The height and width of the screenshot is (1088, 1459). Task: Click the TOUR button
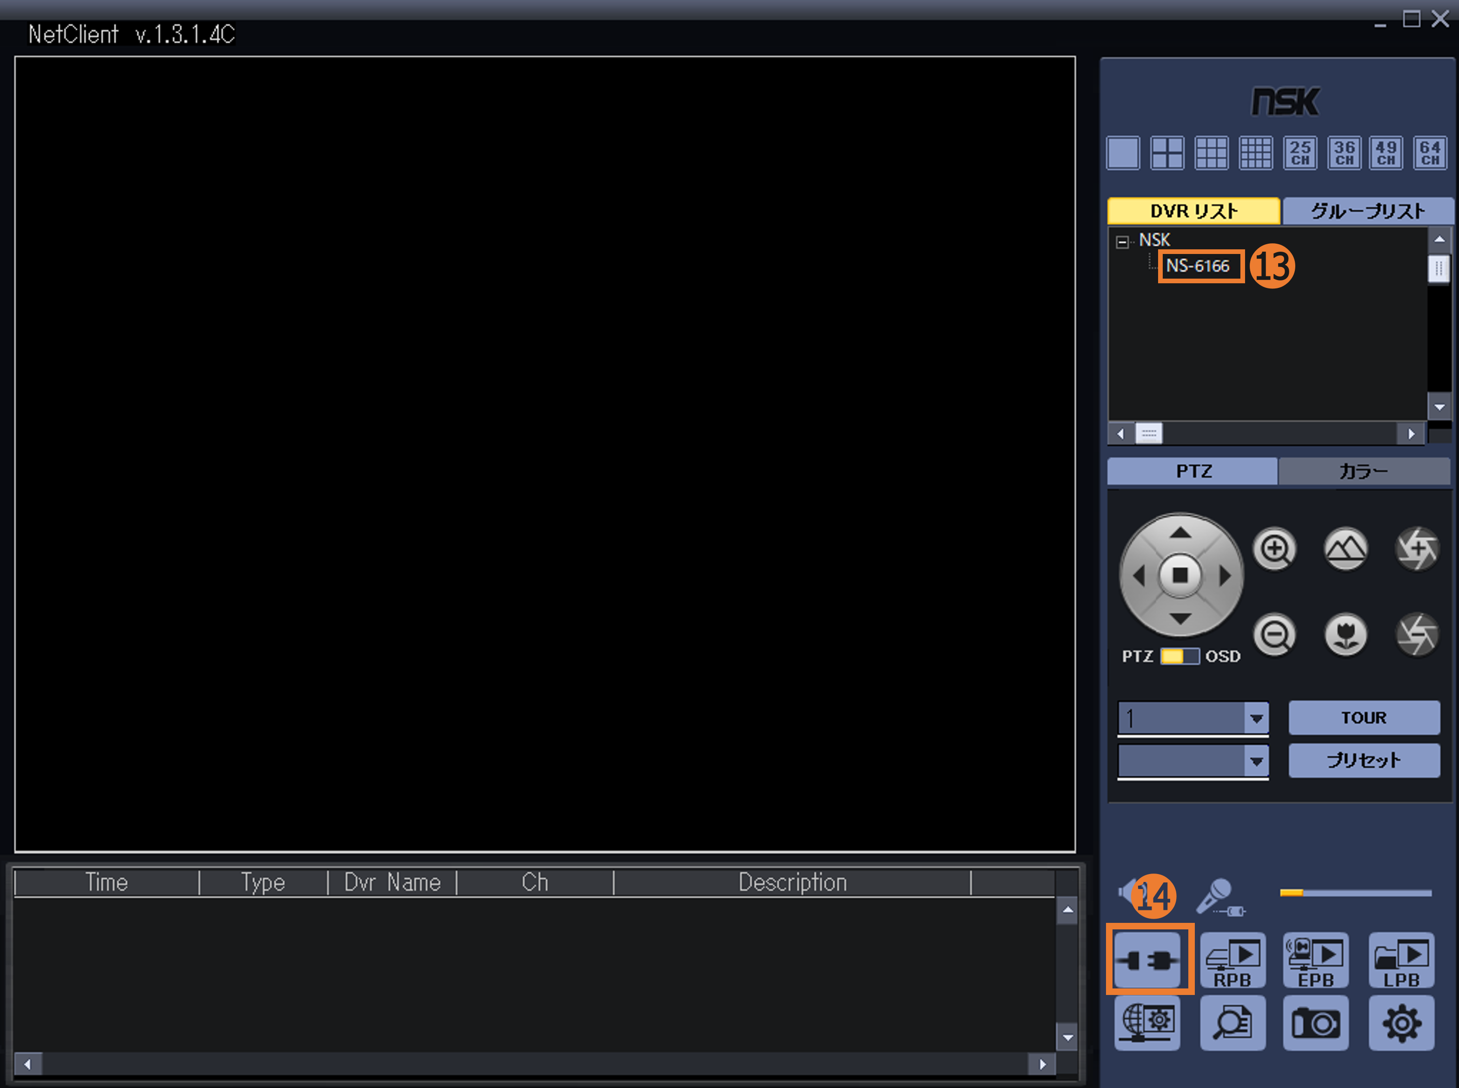tap(1364, 717)
